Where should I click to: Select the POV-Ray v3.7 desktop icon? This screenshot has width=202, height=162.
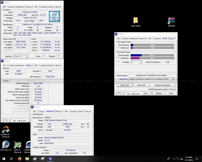6,146
